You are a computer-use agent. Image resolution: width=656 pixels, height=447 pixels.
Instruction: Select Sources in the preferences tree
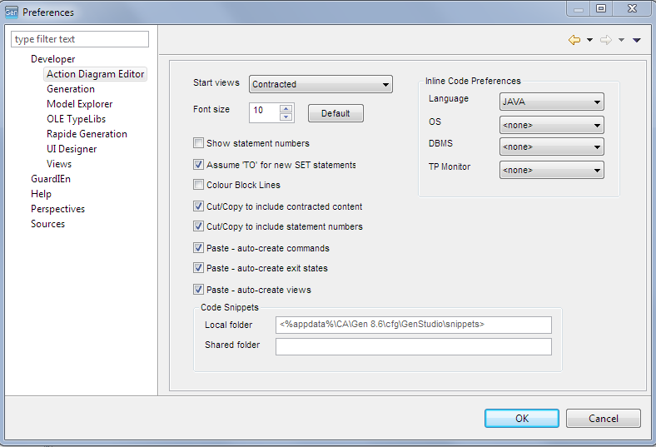pyautogui.click(x=47, y=224)
